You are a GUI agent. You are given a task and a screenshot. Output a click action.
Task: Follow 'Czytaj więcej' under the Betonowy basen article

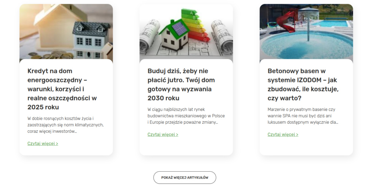[x=283, y=134]
